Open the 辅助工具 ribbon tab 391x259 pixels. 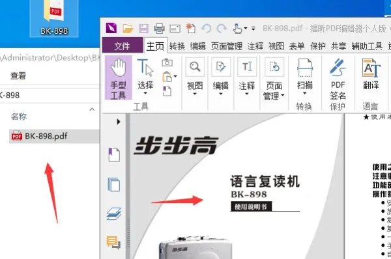[x=367, y=46]
